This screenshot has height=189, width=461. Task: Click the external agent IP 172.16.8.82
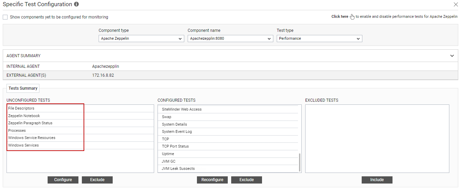click(103, 75)
